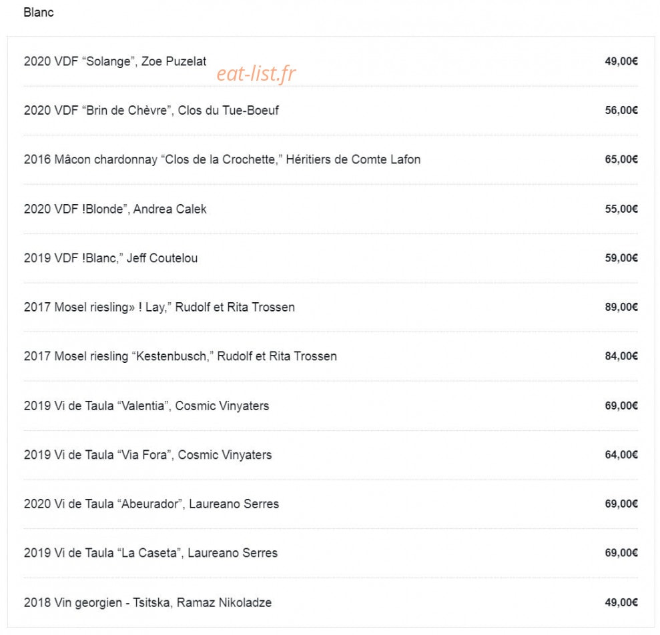Choose Vi de Taula Via Fora entry

click(331, 456)
